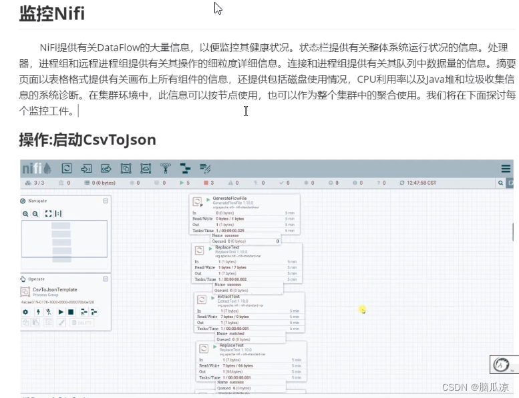Viewport: 519px width, 398px height.
Task: Select the Processor tool in NiFi toolbar
Action: click(x=67, y=169)
